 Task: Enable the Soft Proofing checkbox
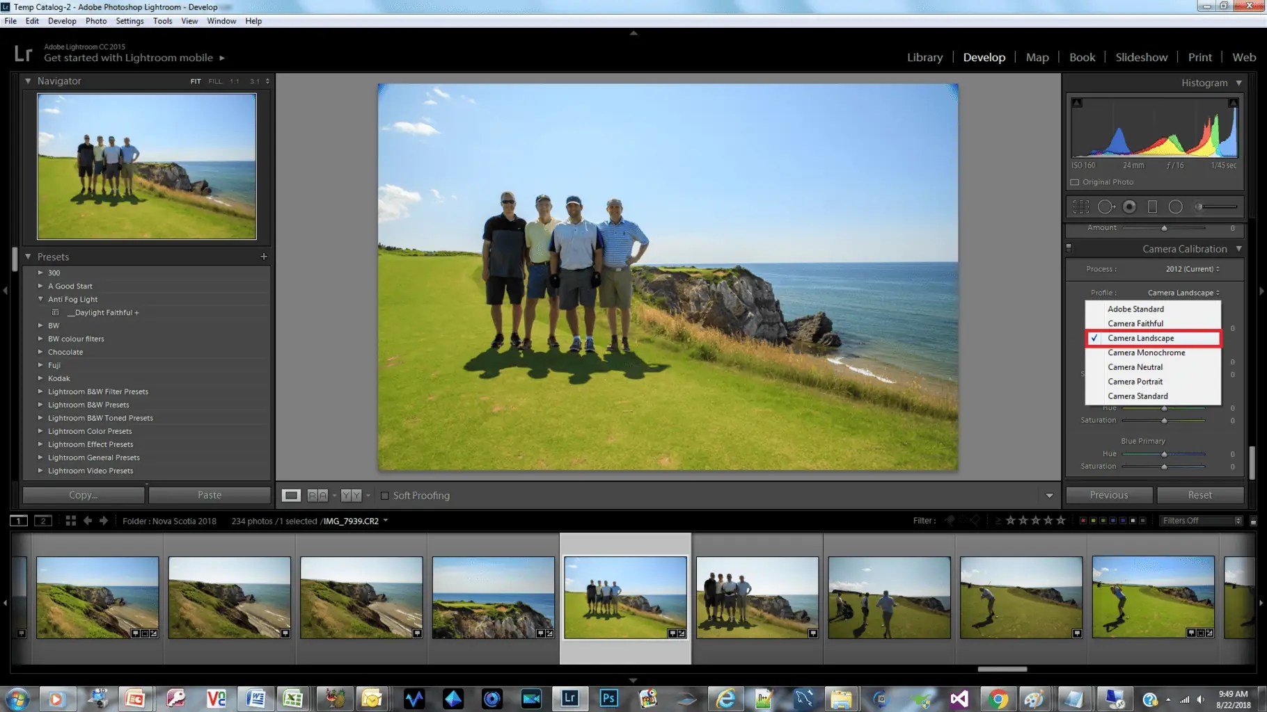pos(385,496)
